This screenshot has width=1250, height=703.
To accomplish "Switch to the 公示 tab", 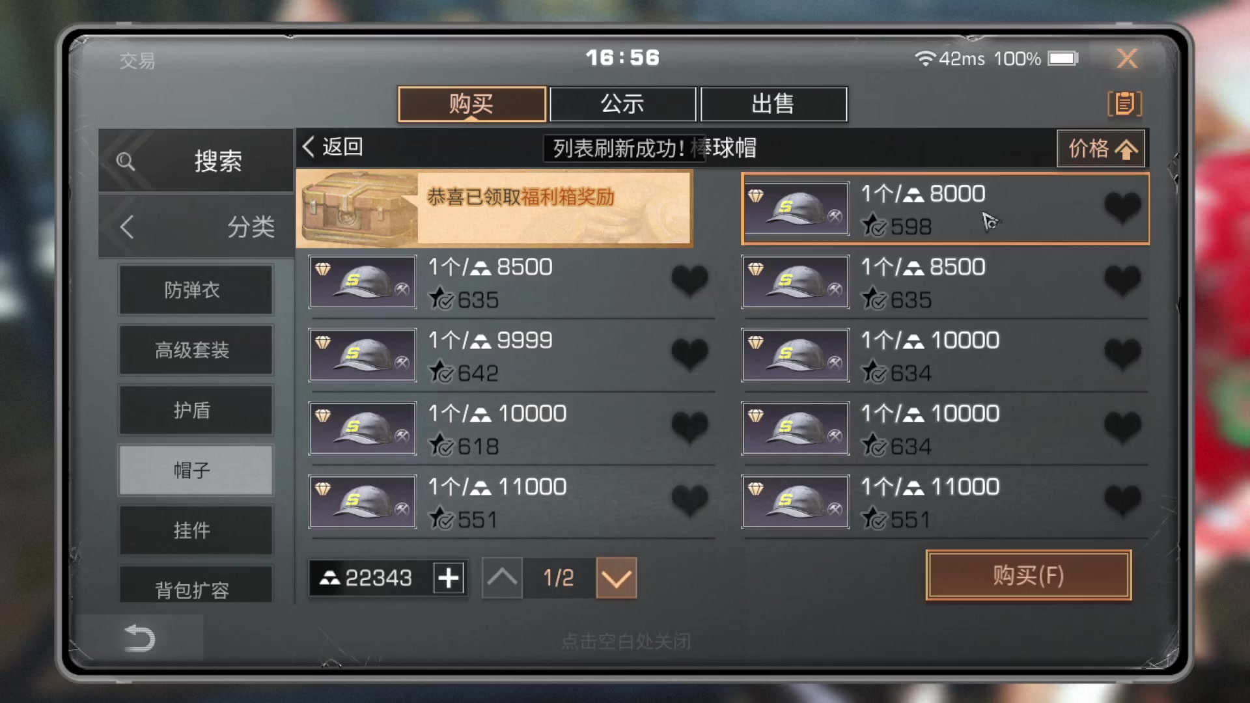I will [622, 104].
